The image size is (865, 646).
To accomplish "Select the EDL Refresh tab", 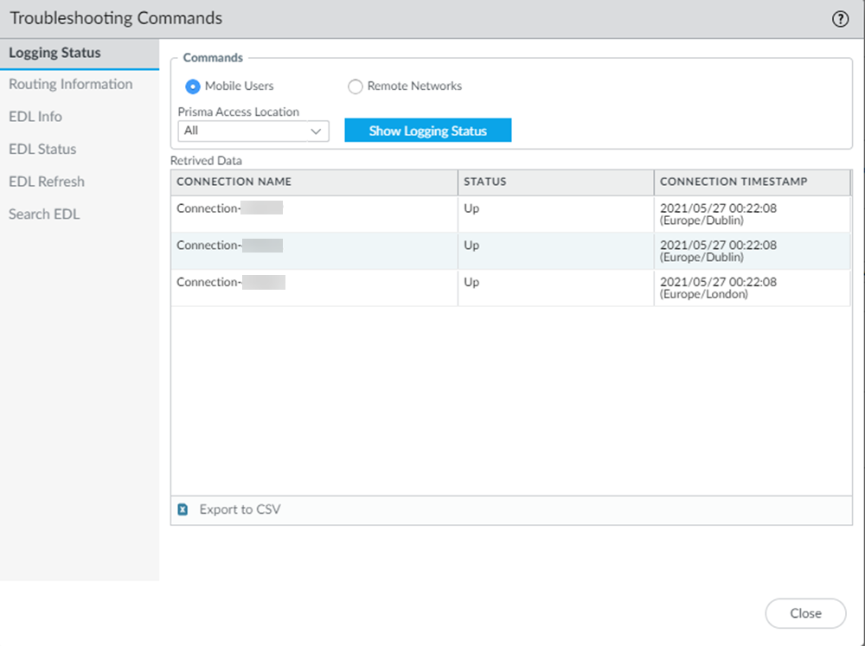I will [47, 182].
